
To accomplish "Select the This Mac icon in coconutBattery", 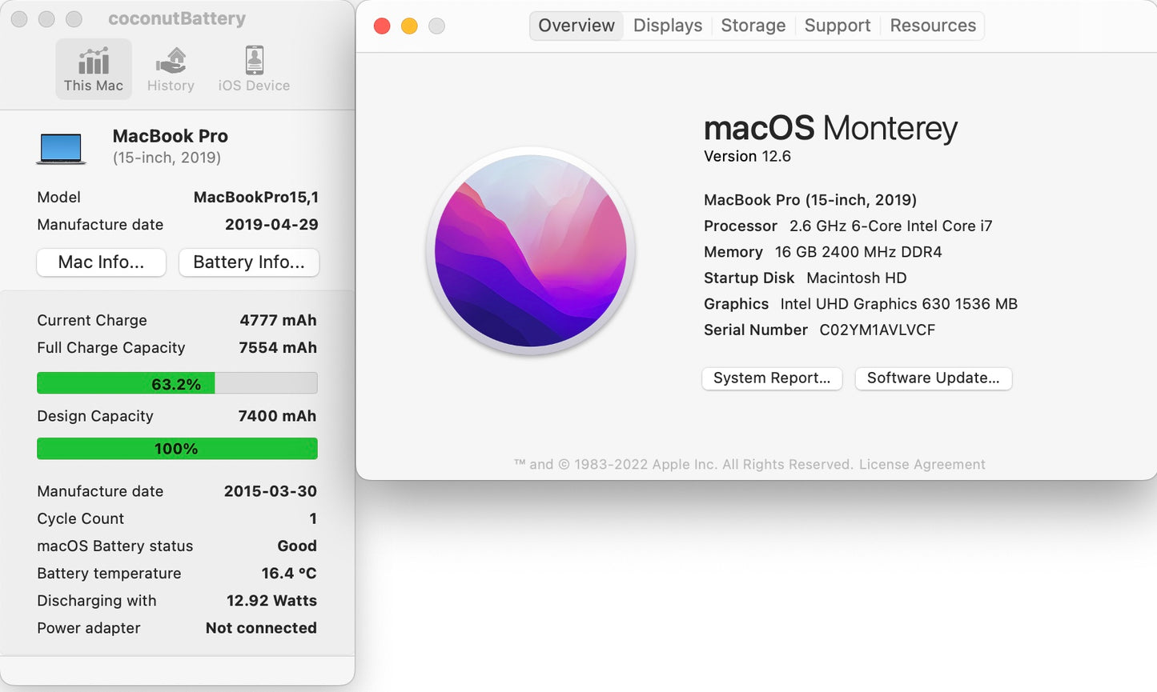I will pos(94,68).
